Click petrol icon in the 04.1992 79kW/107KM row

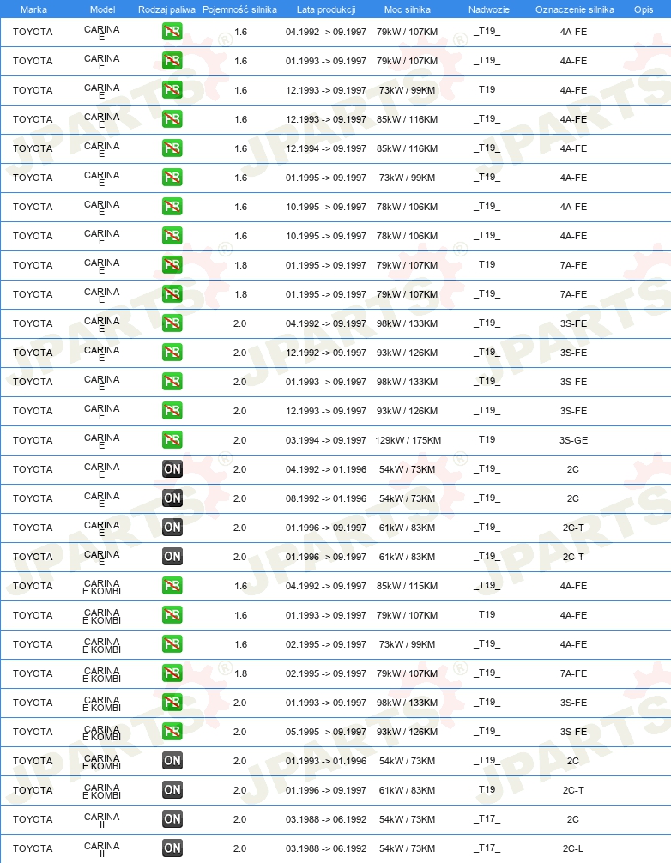click(x=172, y=32)
